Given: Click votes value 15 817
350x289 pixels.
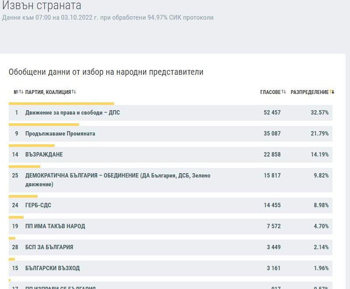Looking at the screenshot, I should click(x=272, y=175).
